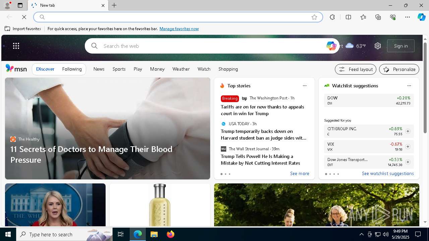Viewport: 429px width, 241px height.
Task: Click See more in Top stories
Action: (300, 173)
